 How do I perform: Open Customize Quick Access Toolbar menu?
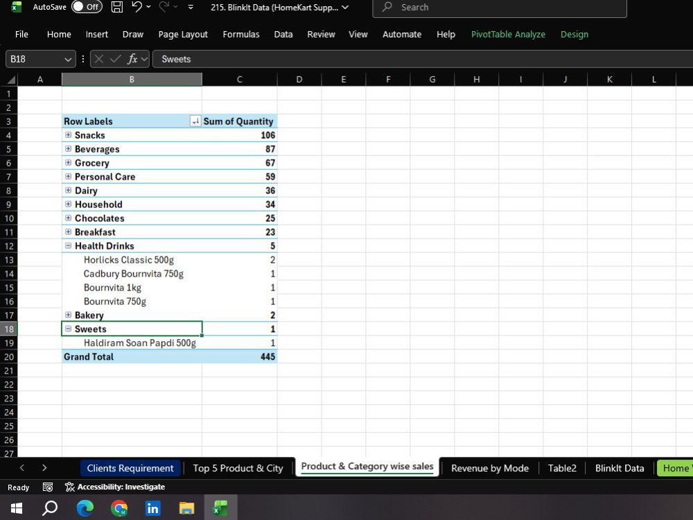pyautogui.click(x=191, y=7)
